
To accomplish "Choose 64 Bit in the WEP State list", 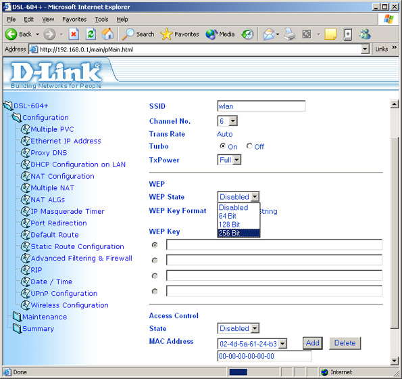I will tap(238, 216).
